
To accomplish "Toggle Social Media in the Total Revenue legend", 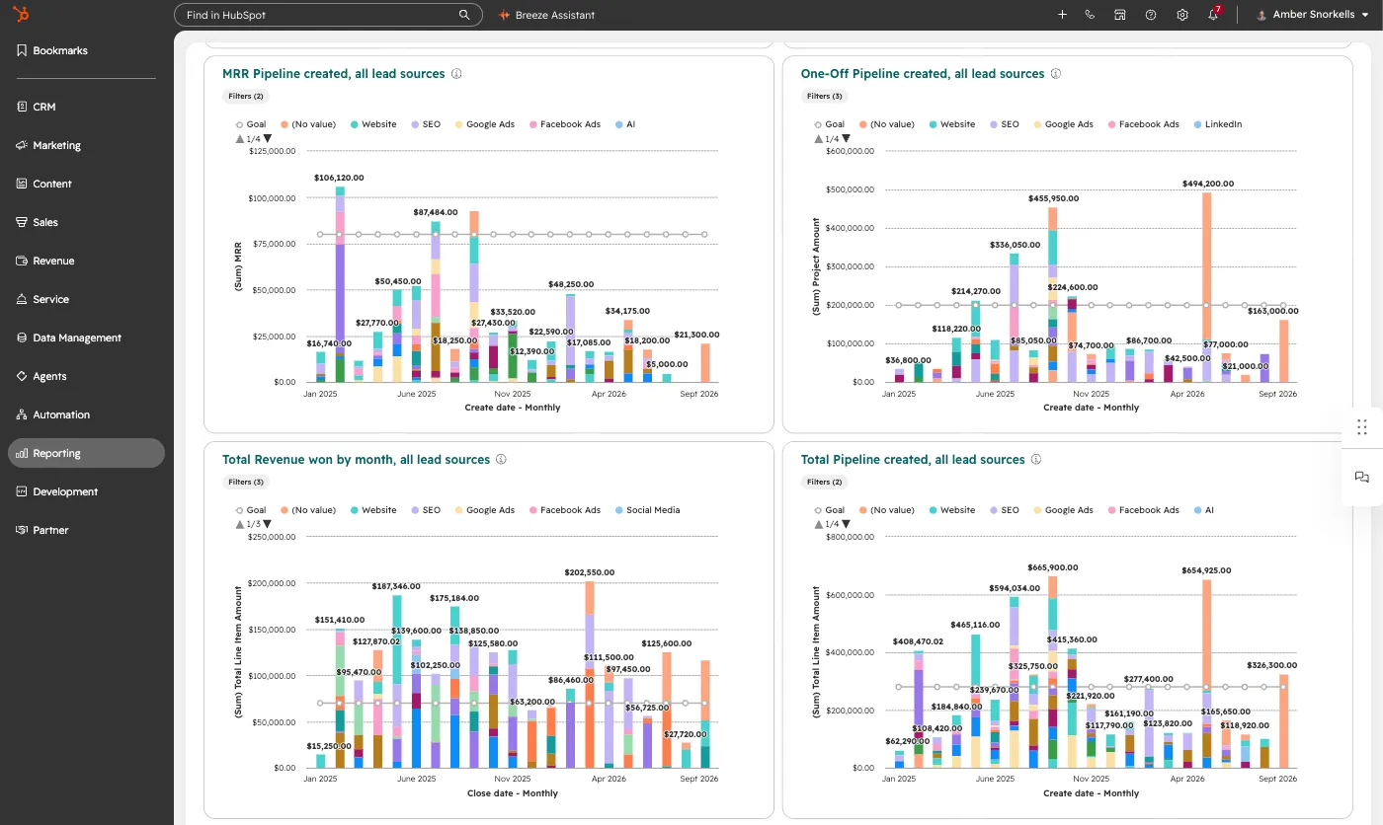I will click(x=647, y=510).
